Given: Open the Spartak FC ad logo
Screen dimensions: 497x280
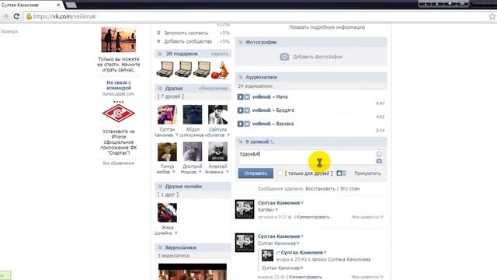Looking at the screenshot, I should coord(119,114).
